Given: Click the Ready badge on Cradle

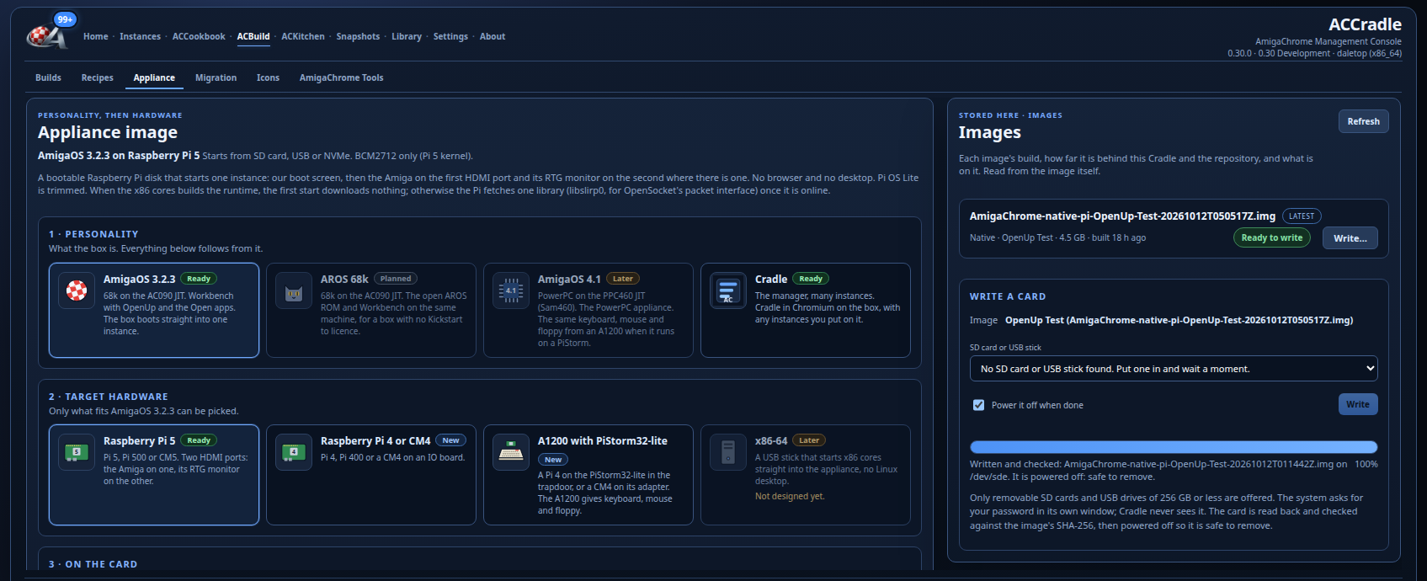Looking at the screenshot, I should (811, 279).
